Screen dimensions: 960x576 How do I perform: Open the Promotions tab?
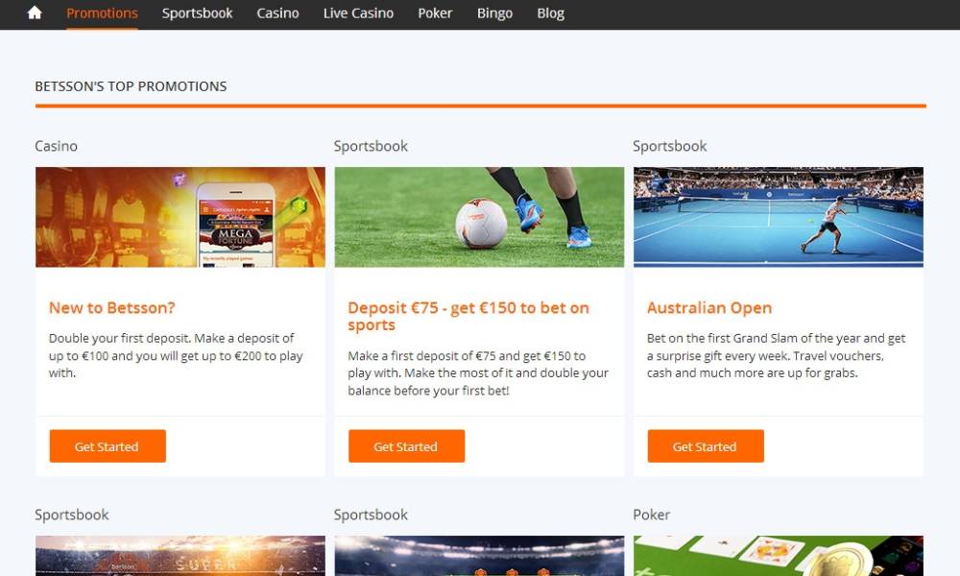(103, 12)
